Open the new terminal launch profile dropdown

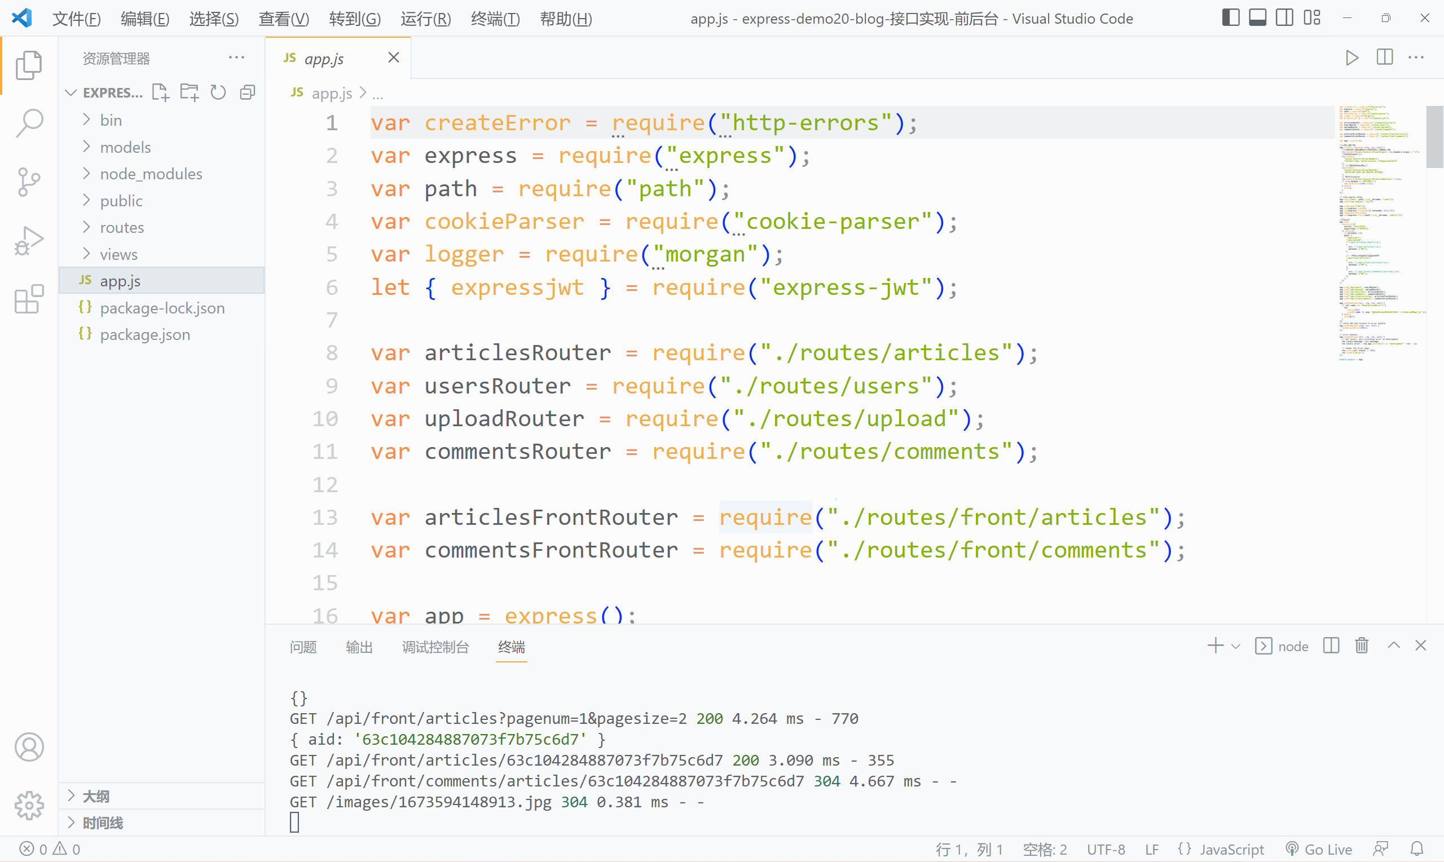point(1236,647)
